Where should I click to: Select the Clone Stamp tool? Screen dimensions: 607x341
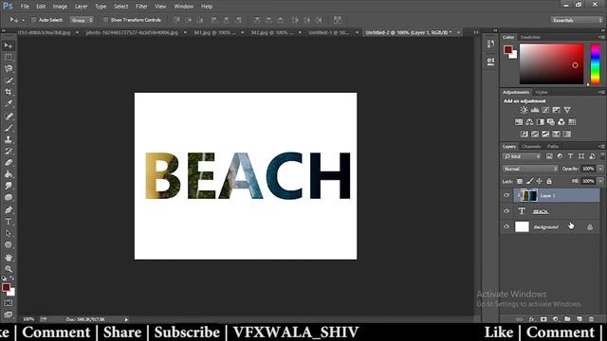(9, 139)
